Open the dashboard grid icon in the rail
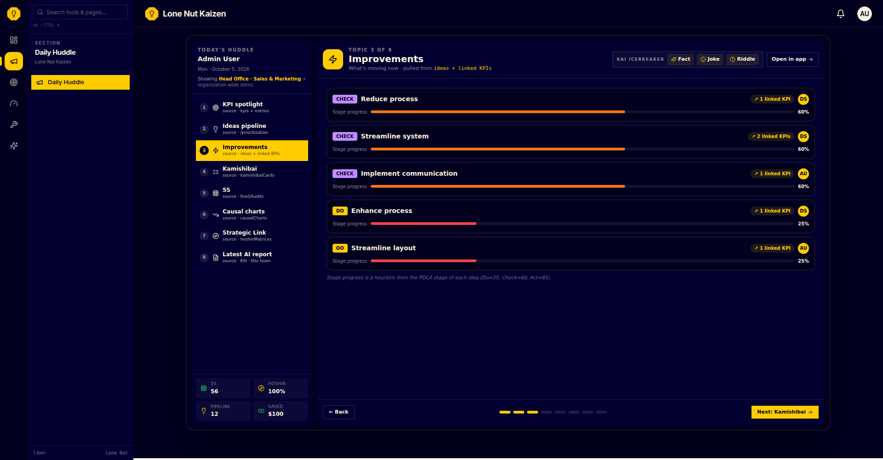The image size is (883, 460). click(14, 40)
